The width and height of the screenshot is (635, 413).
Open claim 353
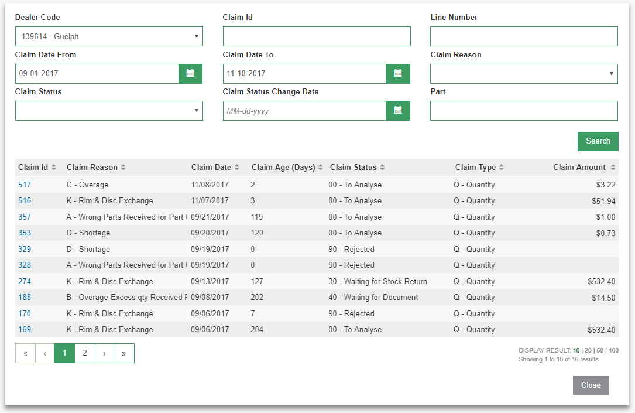(x=25, y=233)
